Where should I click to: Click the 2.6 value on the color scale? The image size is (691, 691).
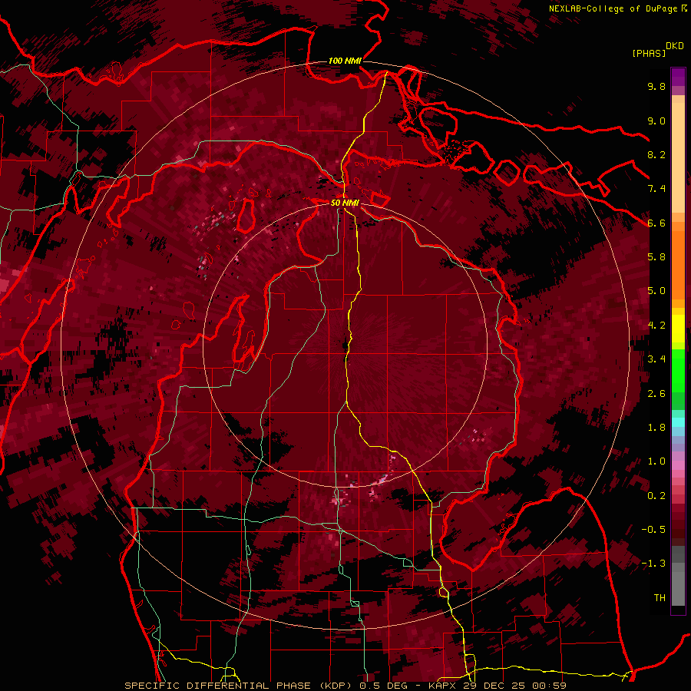coord(656,394)
